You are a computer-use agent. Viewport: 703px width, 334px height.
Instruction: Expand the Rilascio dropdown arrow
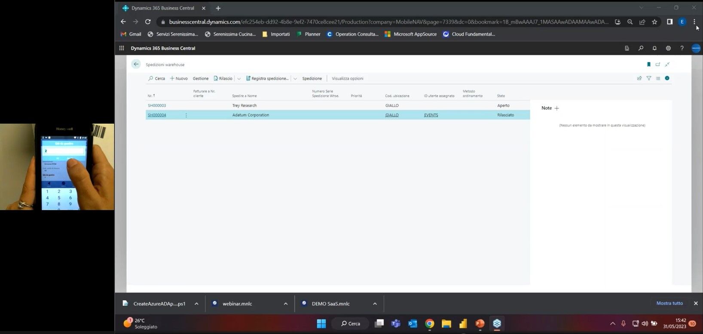click(239, 79)
